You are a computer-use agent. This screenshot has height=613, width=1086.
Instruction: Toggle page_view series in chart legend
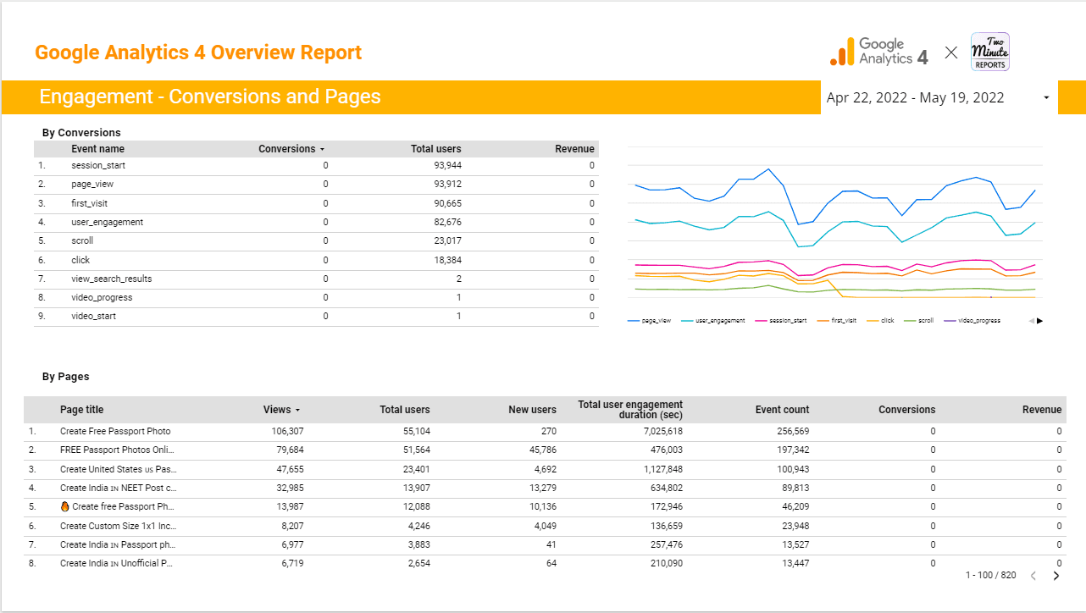tap(650, 321)
